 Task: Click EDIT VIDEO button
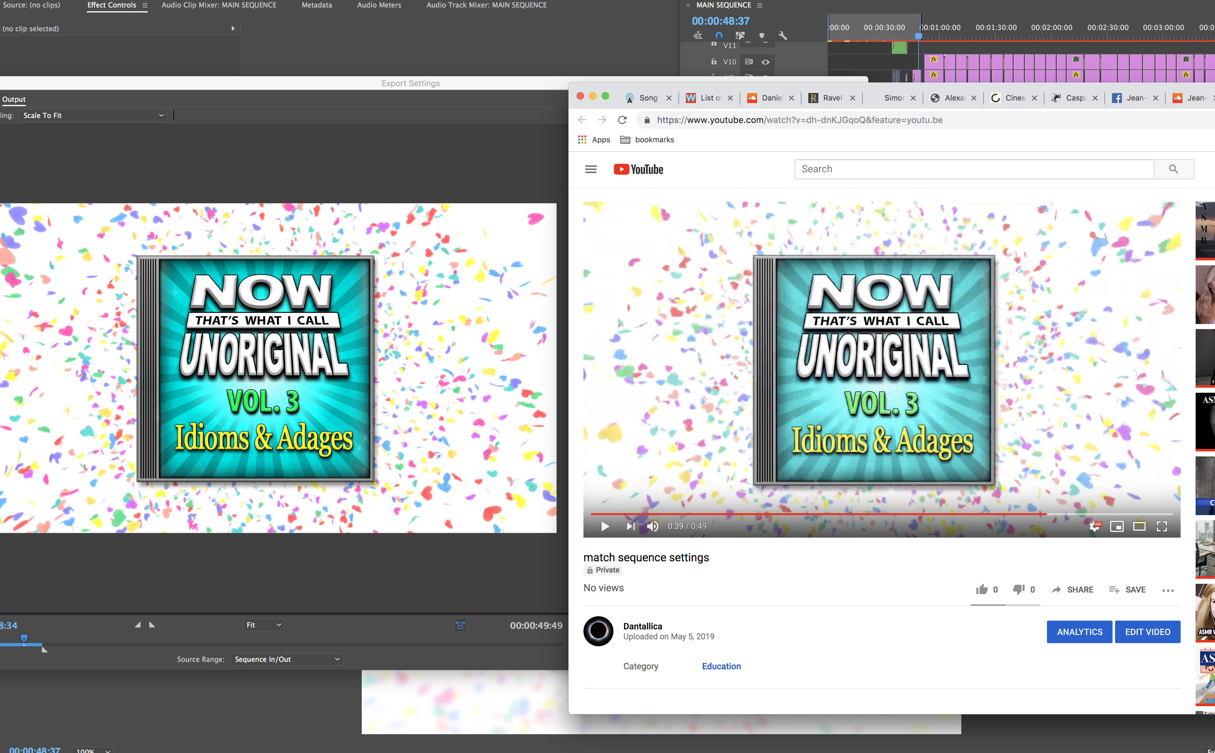coord(1147,632)
